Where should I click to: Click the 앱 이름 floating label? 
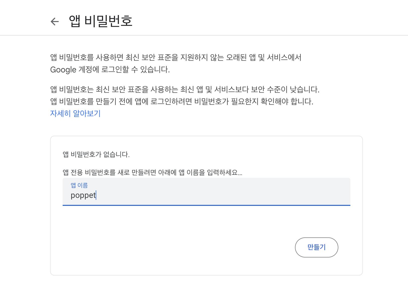click(79, 185)
